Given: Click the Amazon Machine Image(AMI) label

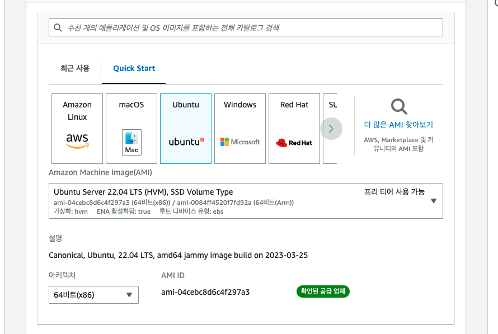Looking at the screenshot, I should pyautogui.click(x=100, y=172).
